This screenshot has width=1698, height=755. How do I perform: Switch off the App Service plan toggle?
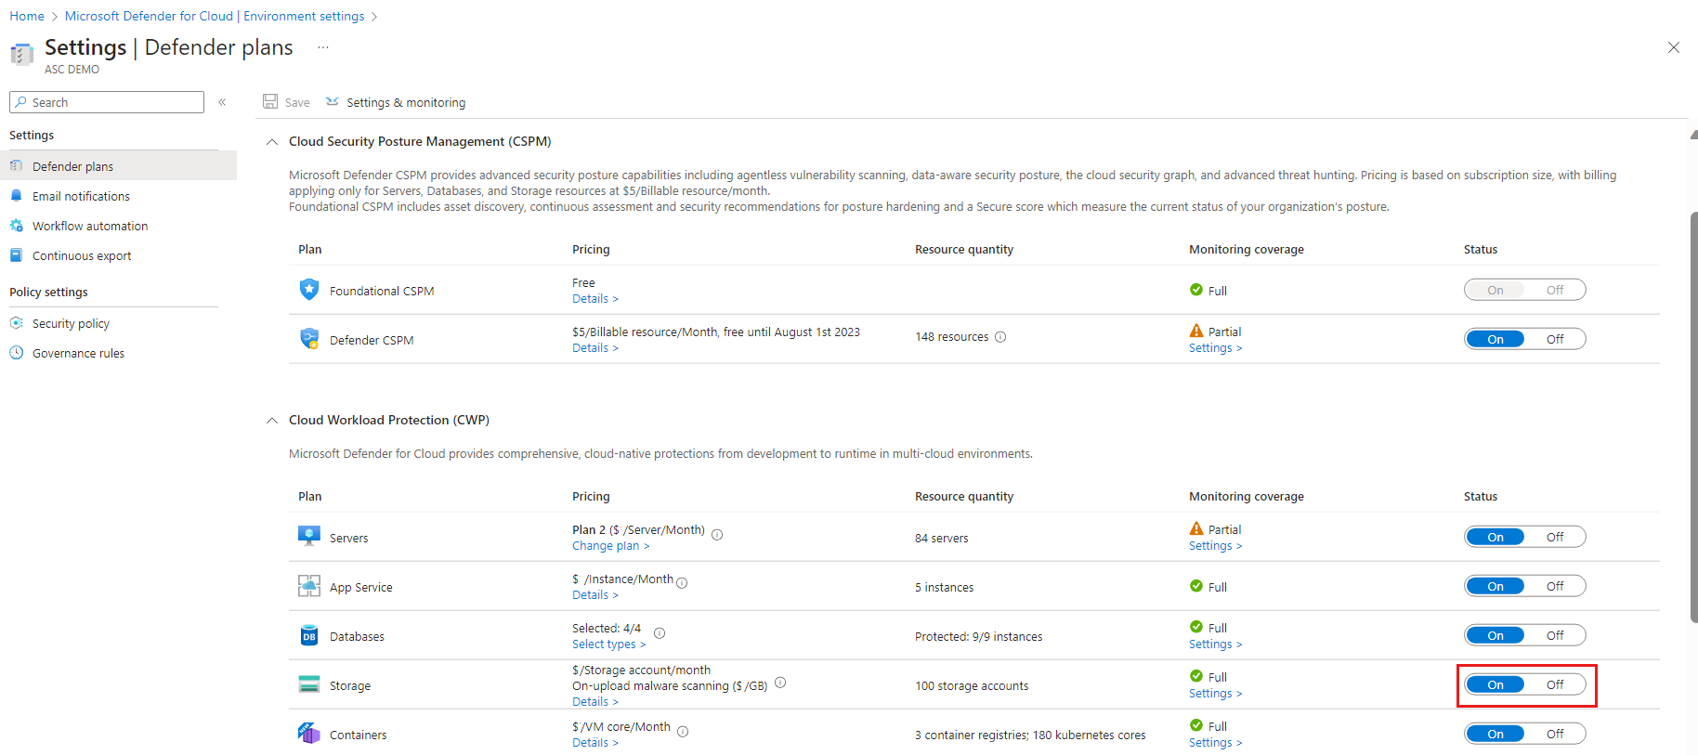coord(1554,586)
